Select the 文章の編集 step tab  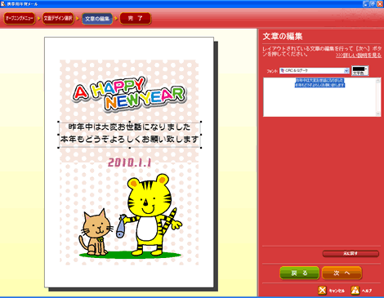click(97, 19)
